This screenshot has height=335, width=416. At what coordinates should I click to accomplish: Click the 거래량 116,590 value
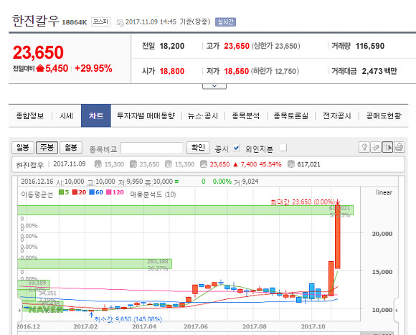coord(370,46)
